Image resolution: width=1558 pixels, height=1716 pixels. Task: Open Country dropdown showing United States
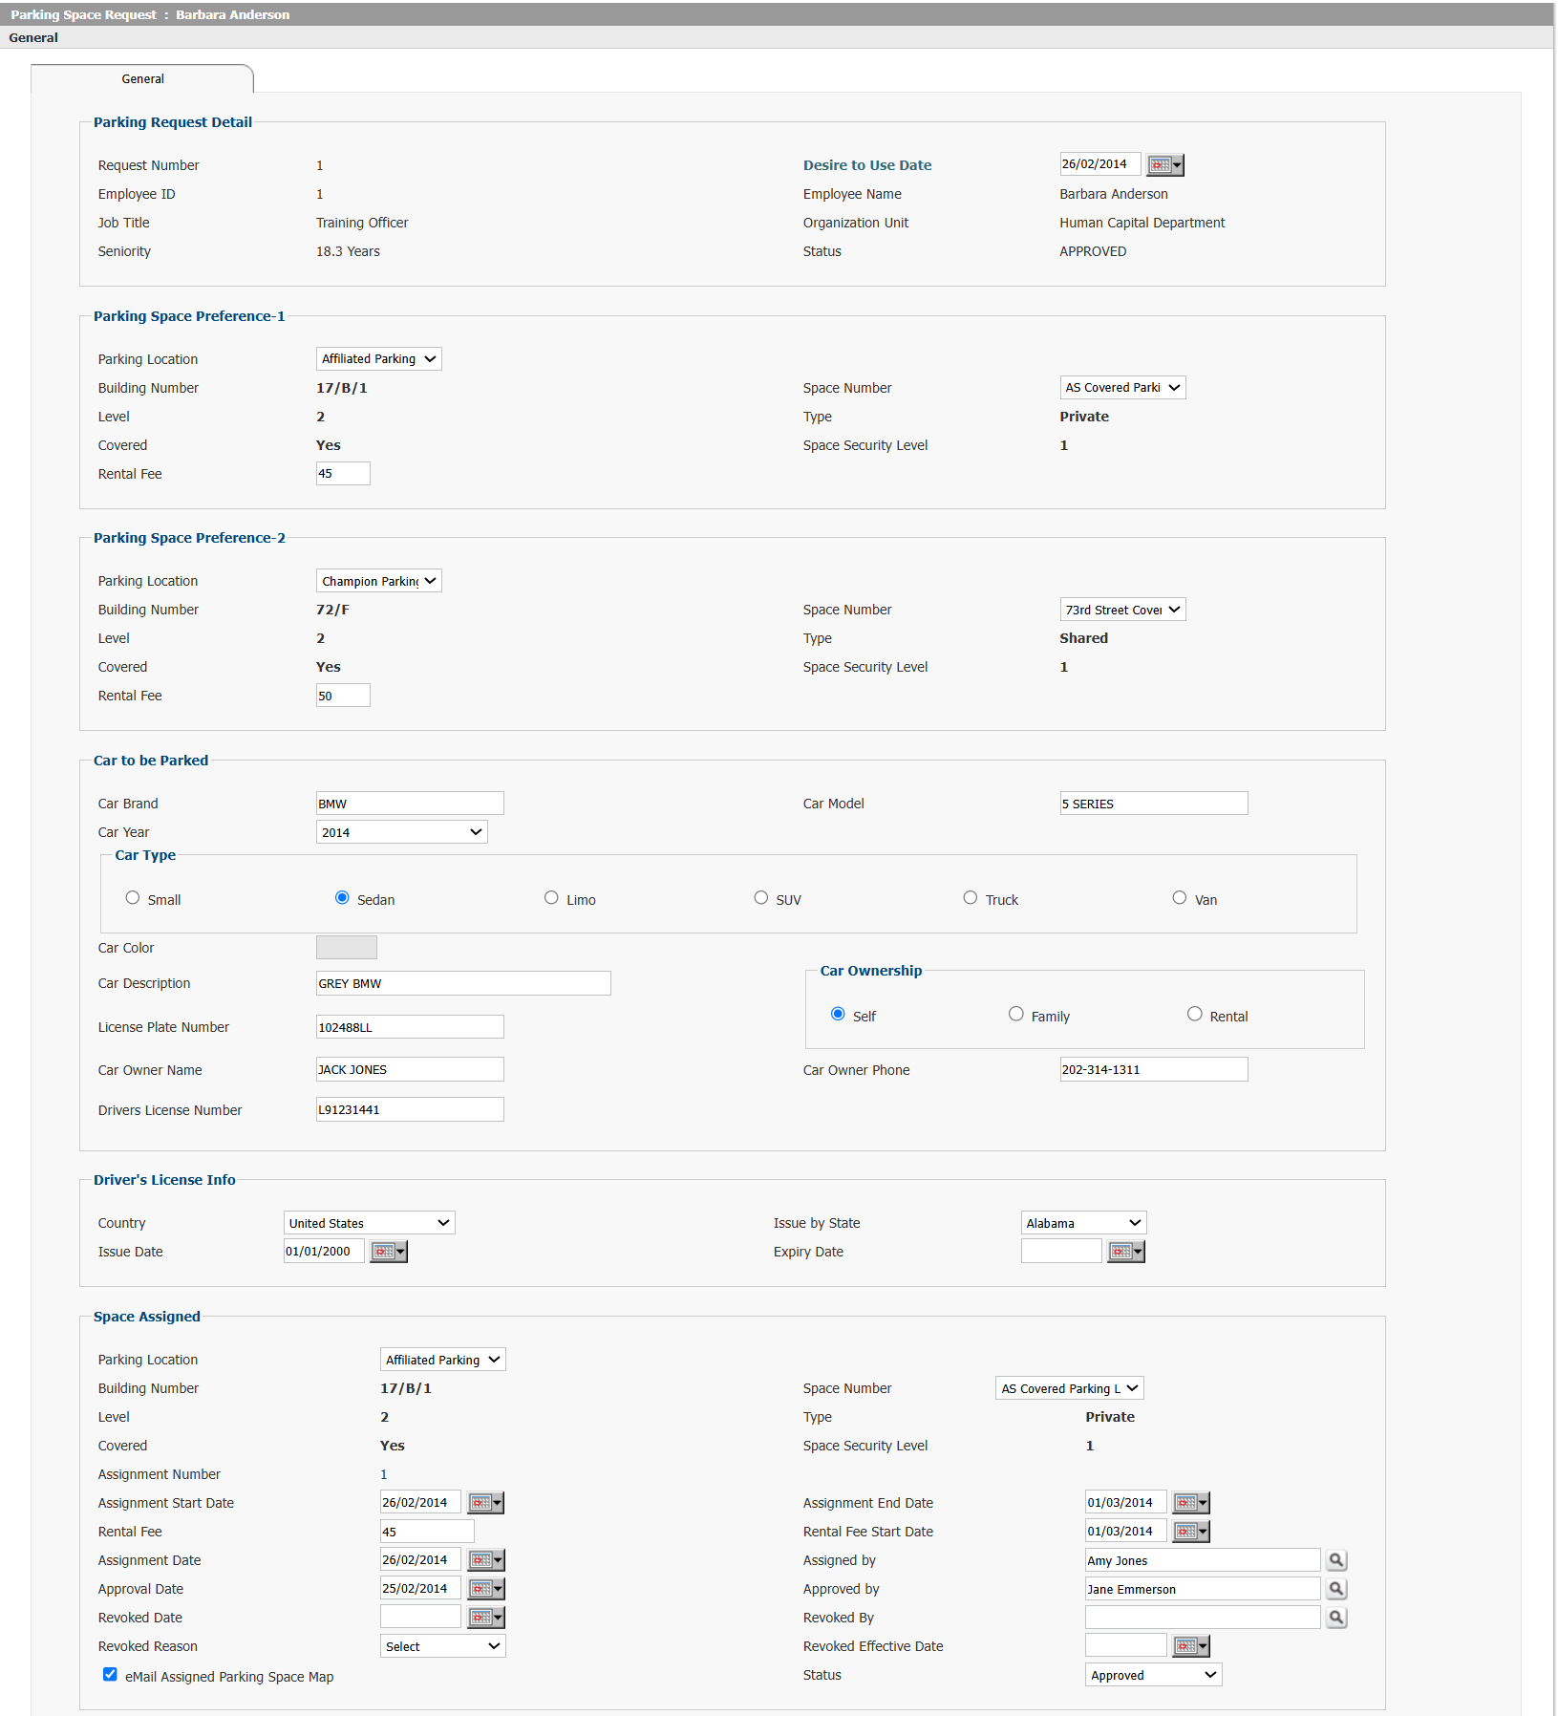point(370,1223)
